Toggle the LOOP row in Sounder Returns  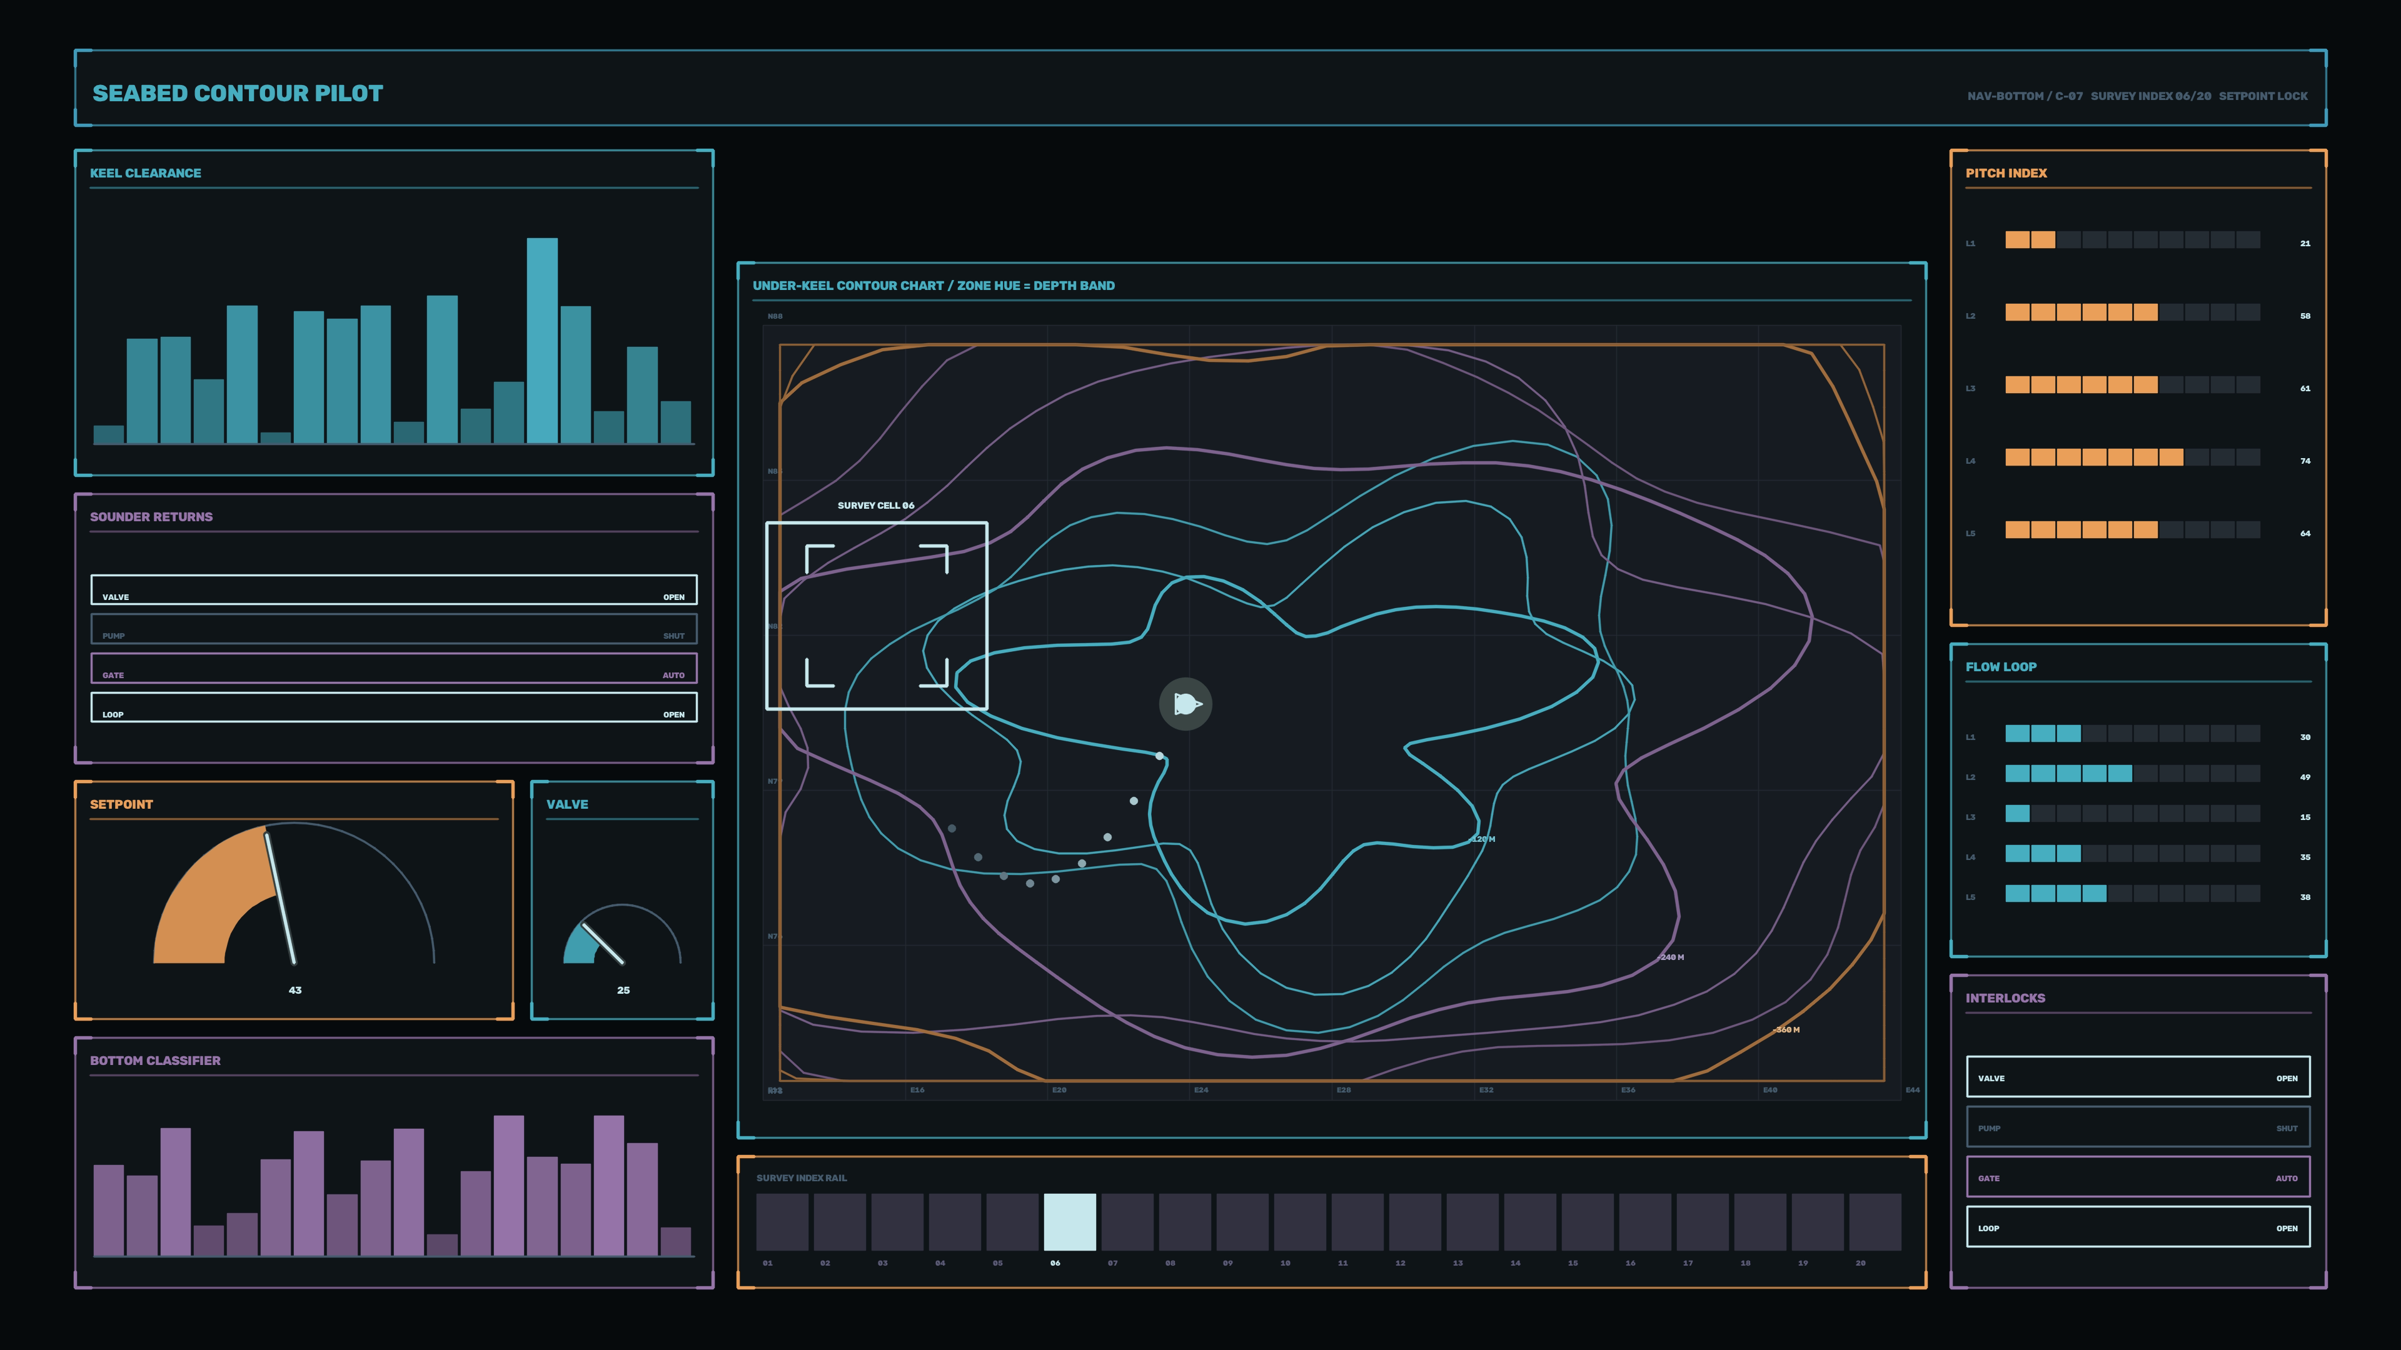(x=393, y=707)
